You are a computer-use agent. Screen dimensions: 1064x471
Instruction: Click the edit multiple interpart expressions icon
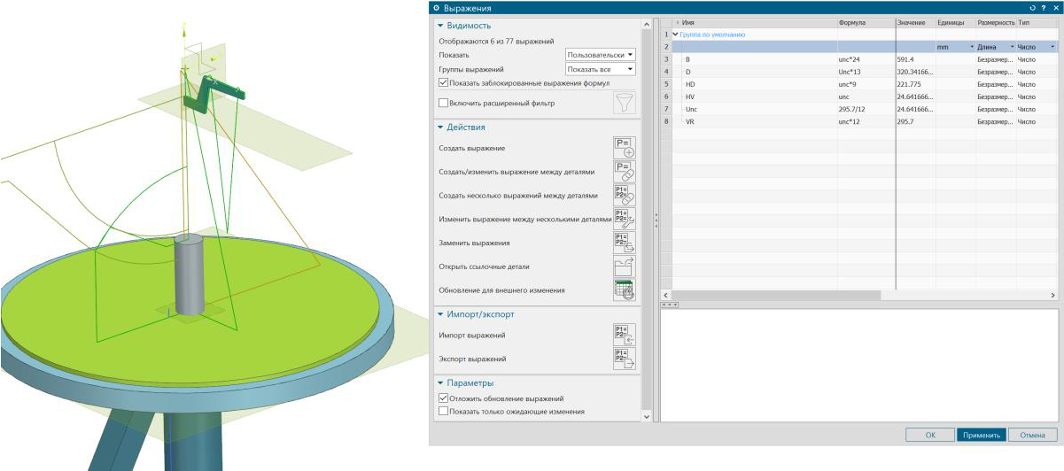point(625,219)
